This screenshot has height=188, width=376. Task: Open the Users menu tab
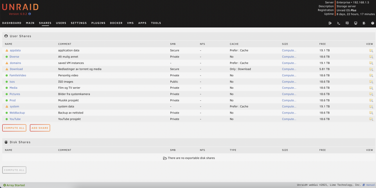[x=61, y=23]
